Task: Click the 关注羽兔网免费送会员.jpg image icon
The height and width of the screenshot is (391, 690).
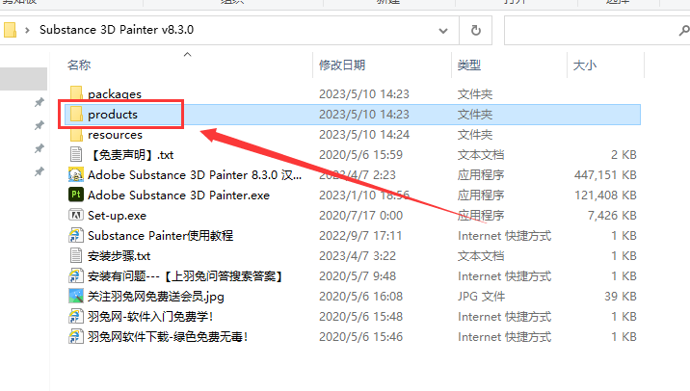Action: 76,296
